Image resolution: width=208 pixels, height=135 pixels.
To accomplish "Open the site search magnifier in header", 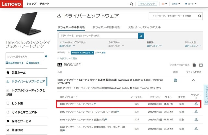I will 131,4.
